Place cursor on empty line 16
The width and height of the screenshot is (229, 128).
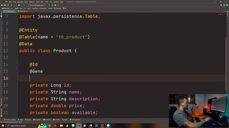tap(121, 78)
